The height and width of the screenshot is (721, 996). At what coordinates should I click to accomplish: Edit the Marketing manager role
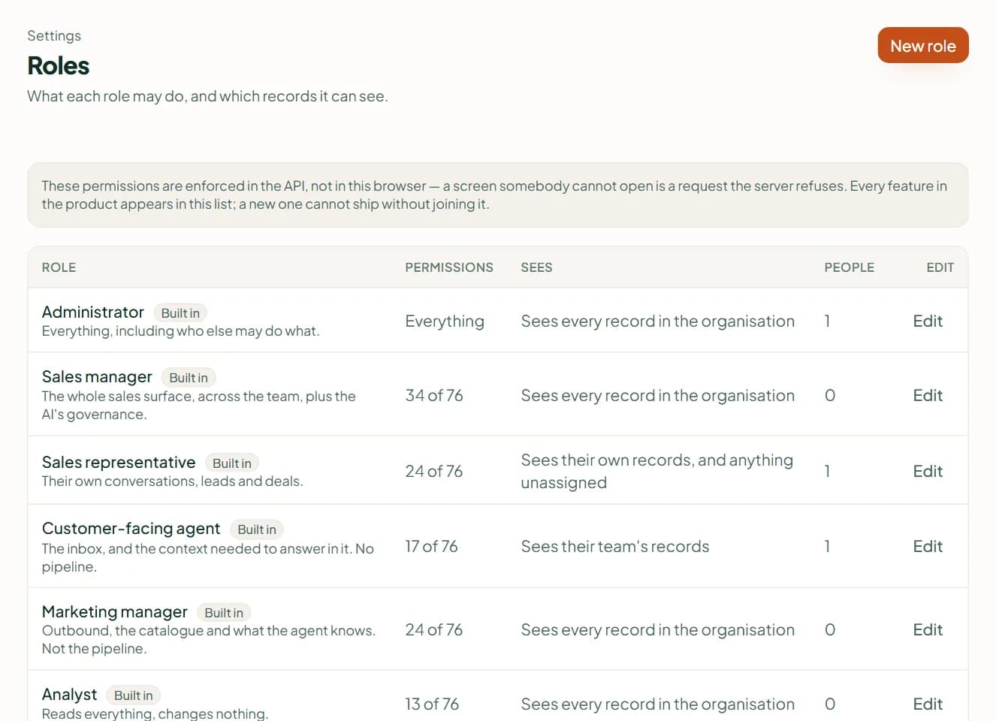point(928,629)
